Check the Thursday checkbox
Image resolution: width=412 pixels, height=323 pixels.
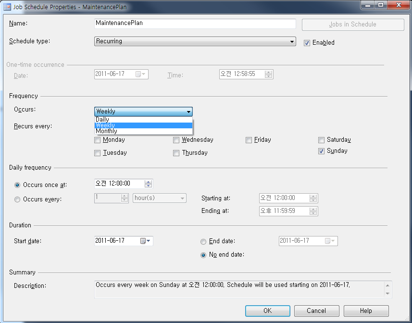click(176, 153)
